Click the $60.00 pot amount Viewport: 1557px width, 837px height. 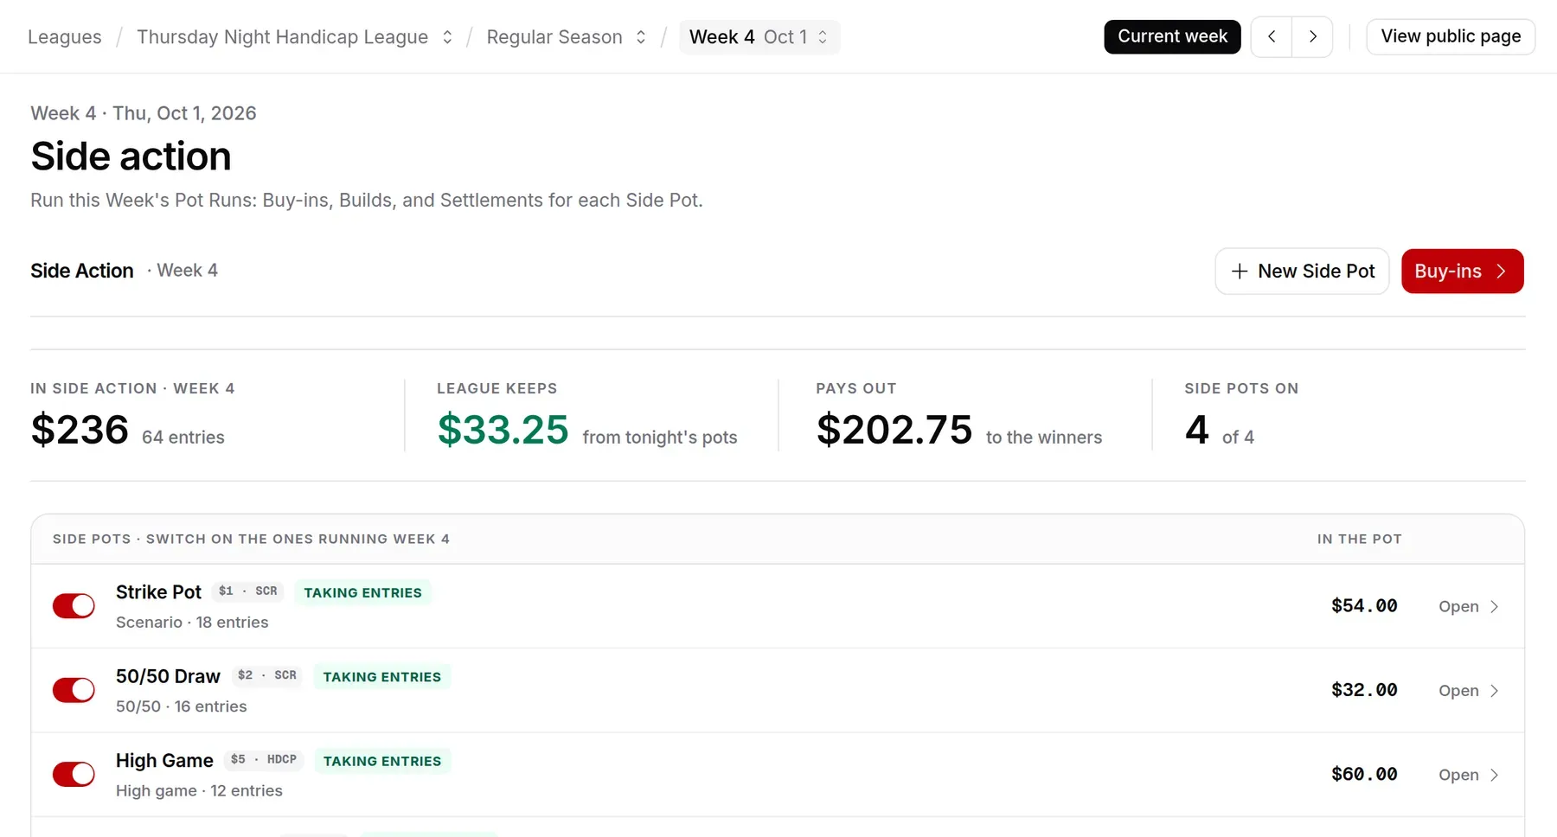[1364, 774]
